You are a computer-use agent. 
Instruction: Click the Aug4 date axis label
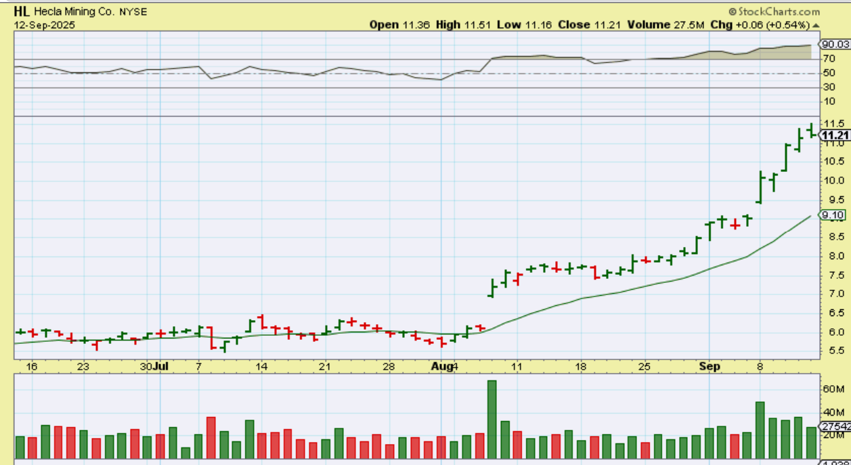pyautogui.click(x=445, y=366)
